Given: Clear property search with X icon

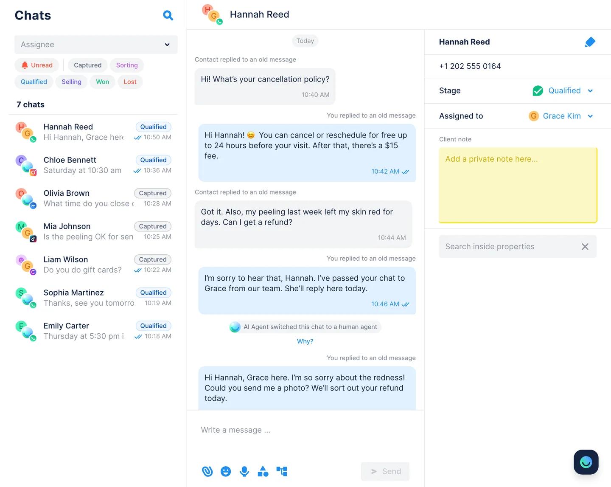Looking at the screenshot, I should pos(585,247).
